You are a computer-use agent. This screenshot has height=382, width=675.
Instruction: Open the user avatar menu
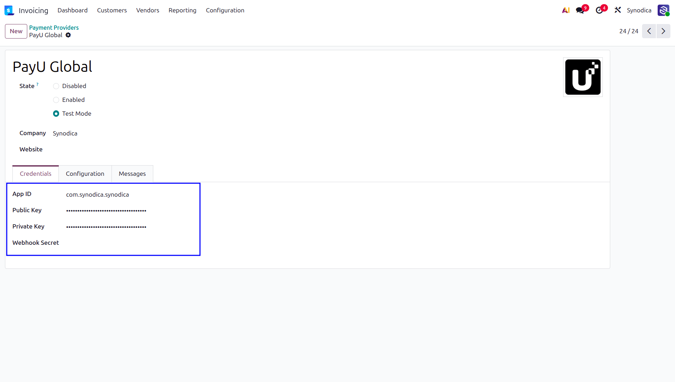663,10
